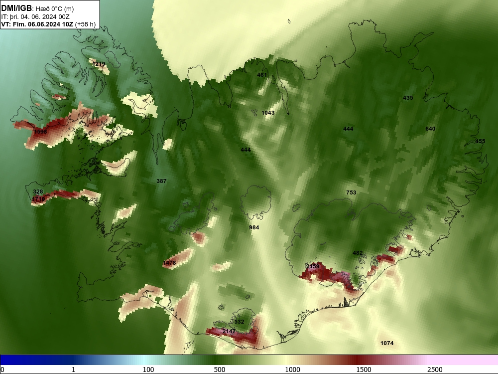Click the 482 value on the glacier
The width and height of the screenshot is (498, 374).
coord(358,253)
